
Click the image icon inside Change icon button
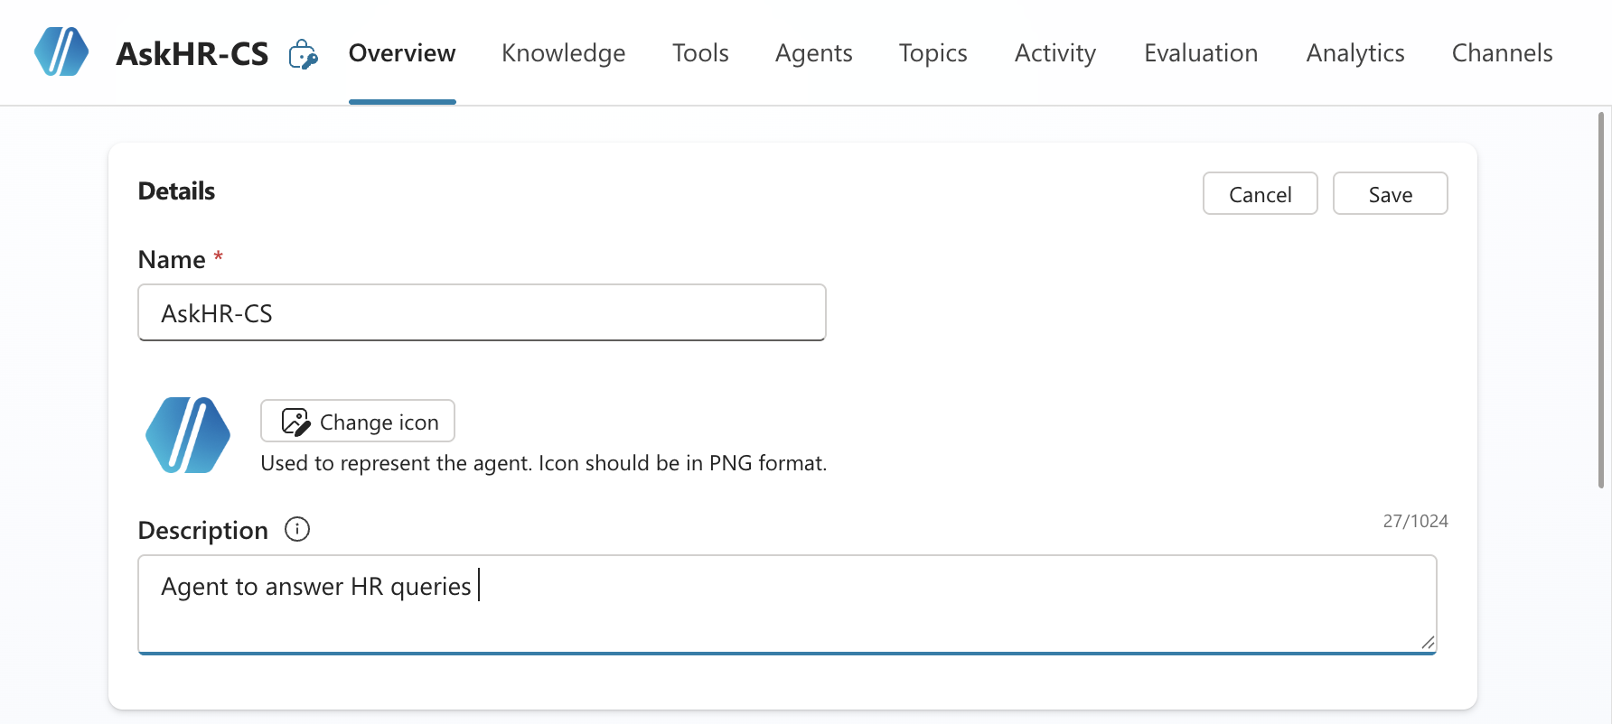(295, 420)
